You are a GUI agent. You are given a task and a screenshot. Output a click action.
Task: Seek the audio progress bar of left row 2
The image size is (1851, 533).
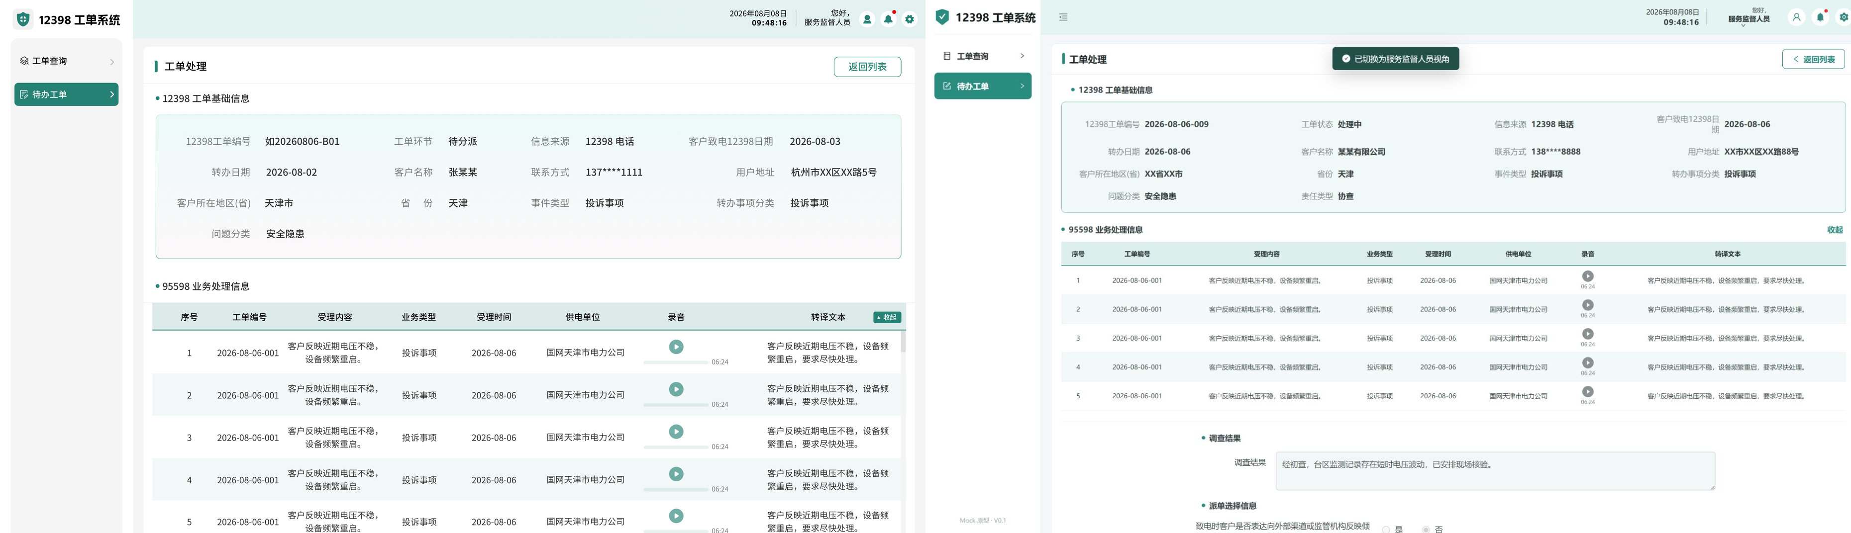click(675, 404)
